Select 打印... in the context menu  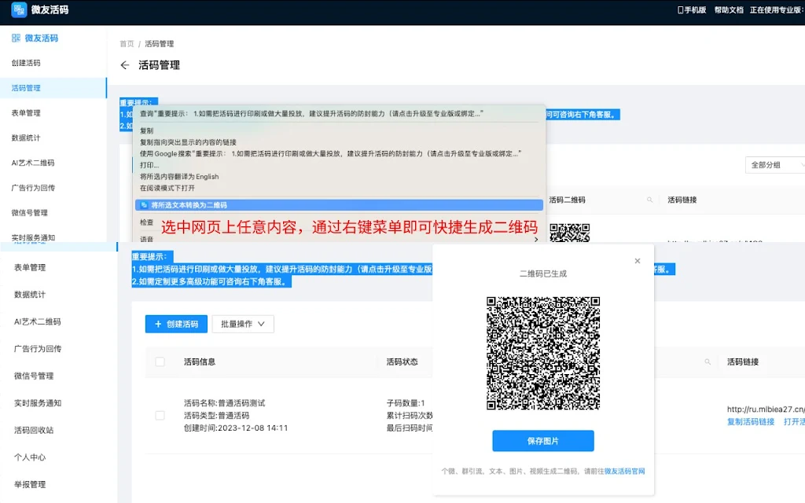point(149,165)
